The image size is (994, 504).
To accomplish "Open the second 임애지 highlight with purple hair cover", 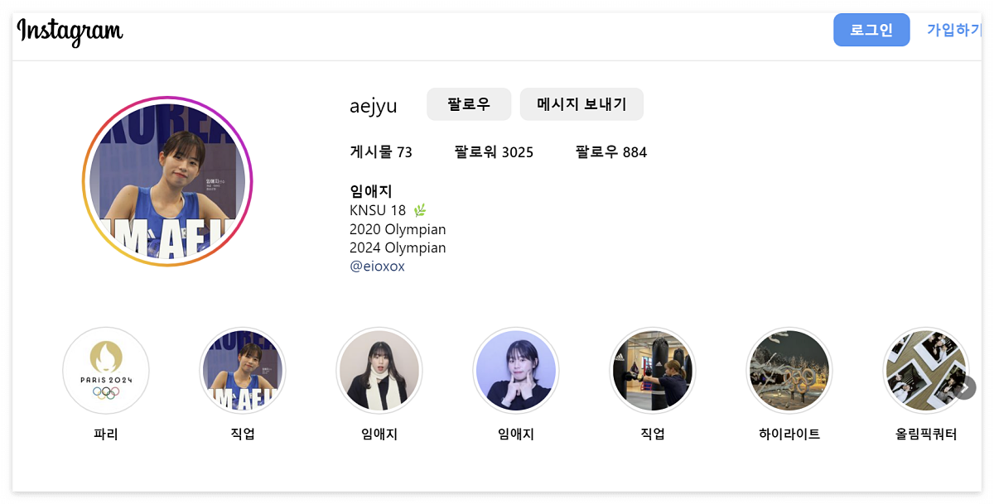I will pos(516,371).
